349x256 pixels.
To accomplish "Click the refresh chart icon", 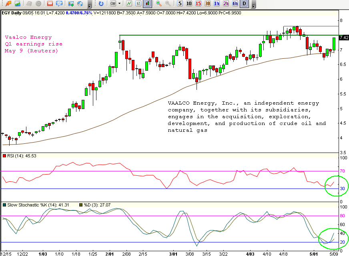I will click(101, 4).
